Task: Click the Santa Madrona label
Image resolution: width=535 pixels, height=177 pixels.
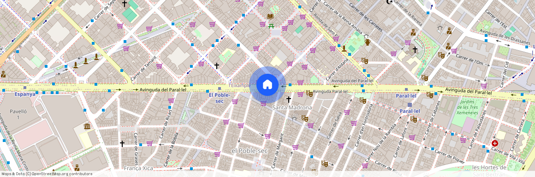Action: (x=292, y=107)
